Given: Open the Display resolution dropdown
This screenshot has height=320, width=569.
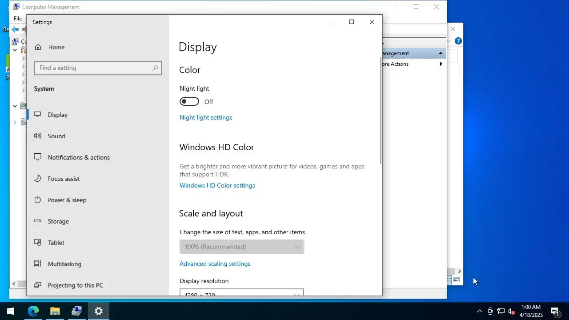Looking at the screenshot, I should tap(242, 292).
